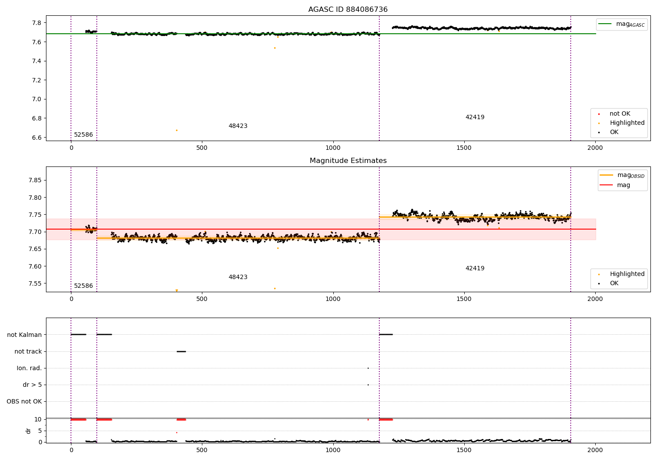Image resolution: width=657 pixels, height=460 pixels.
Task: Click the 1000 x-tick label under middle plot
Action: (333, 299)
